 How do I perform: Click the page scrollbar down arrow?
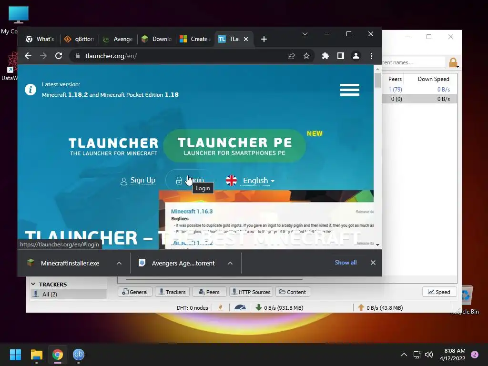tap(377, 244)
